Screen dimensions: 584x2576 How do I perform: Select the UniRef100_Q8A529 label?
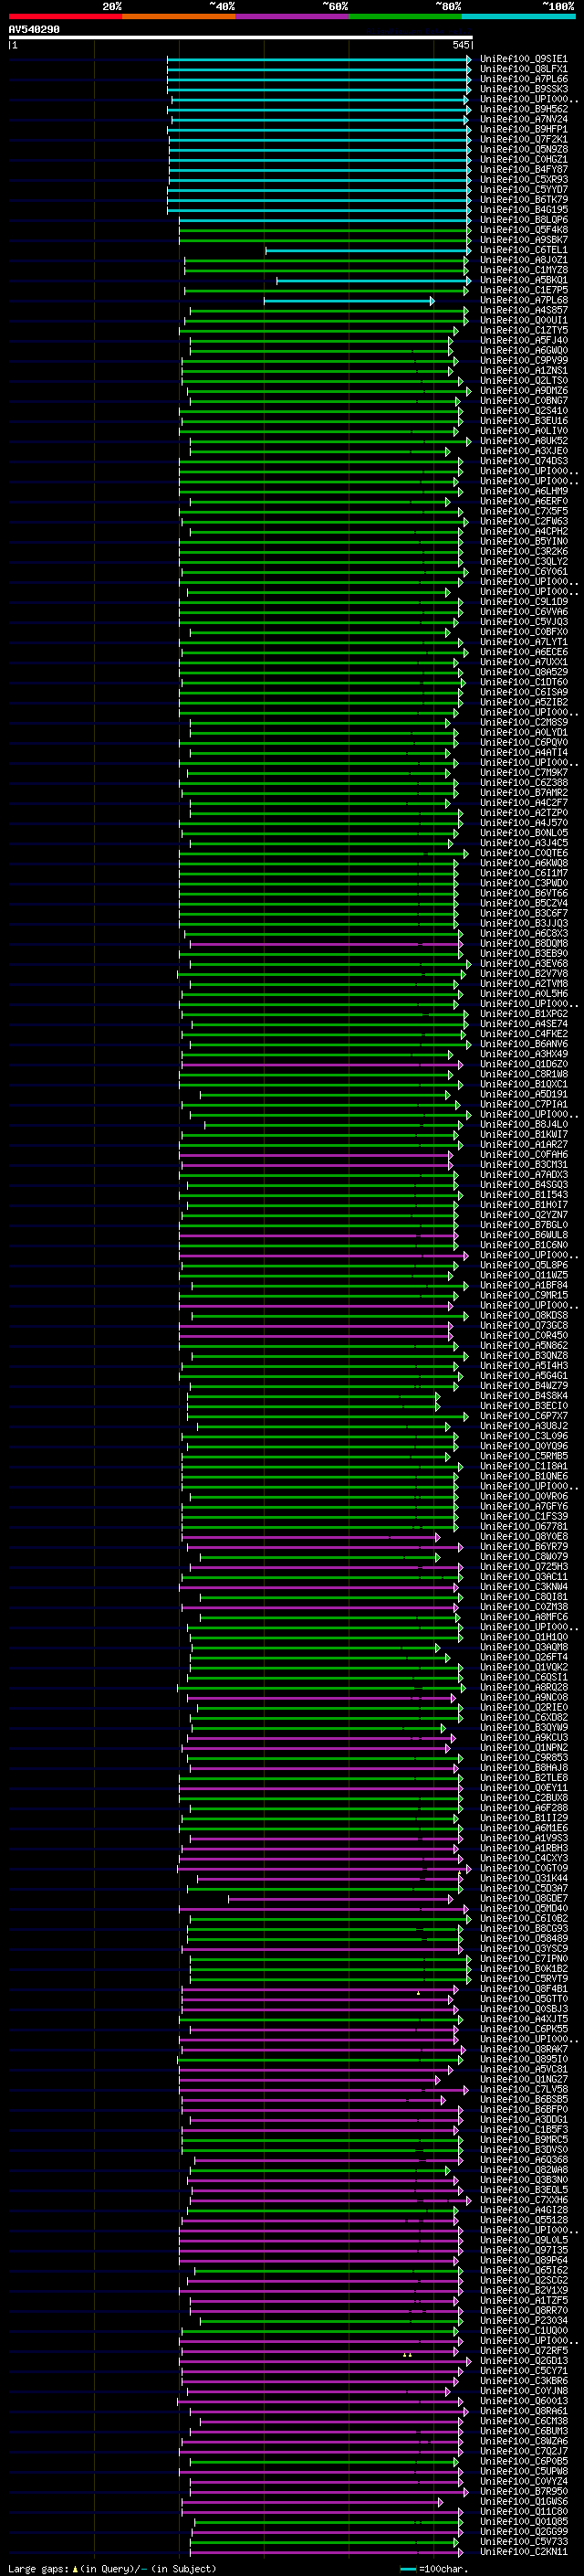tap(523, 673)
